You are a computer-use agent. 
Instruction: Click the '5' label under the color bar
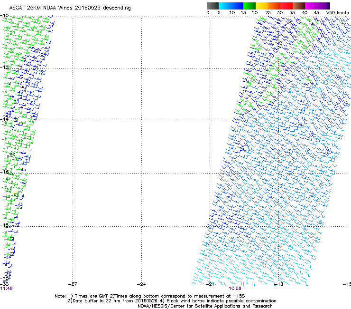pos(219,12)
